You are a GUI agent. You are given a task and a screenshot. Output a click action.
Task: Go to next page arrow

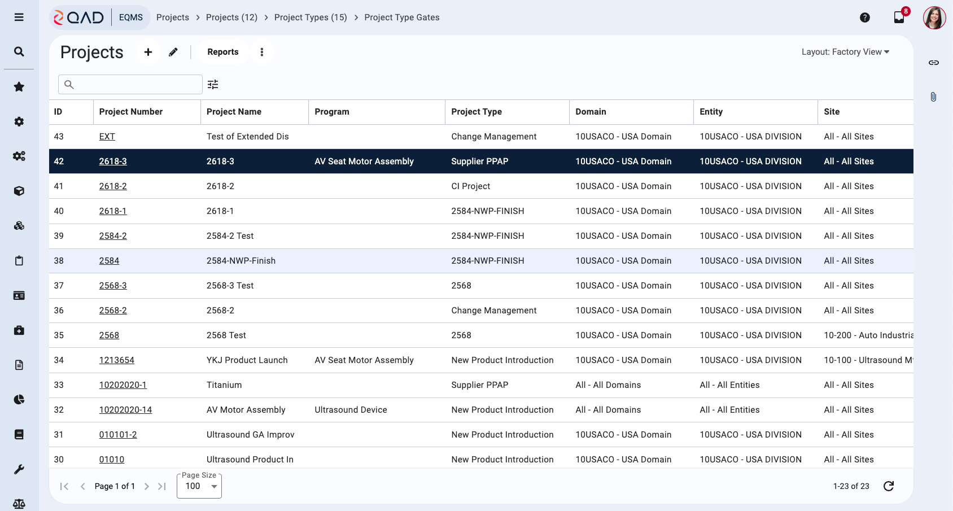pyautogui.click(x=146, y=486)
